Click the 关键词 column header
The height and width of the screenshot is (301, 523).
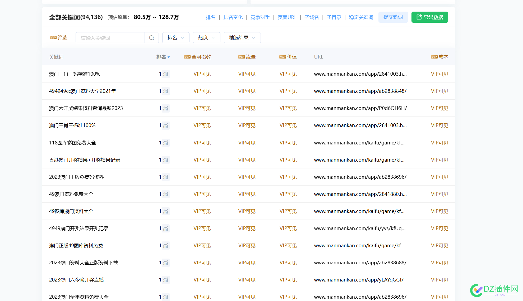click(x=56, y=57)
